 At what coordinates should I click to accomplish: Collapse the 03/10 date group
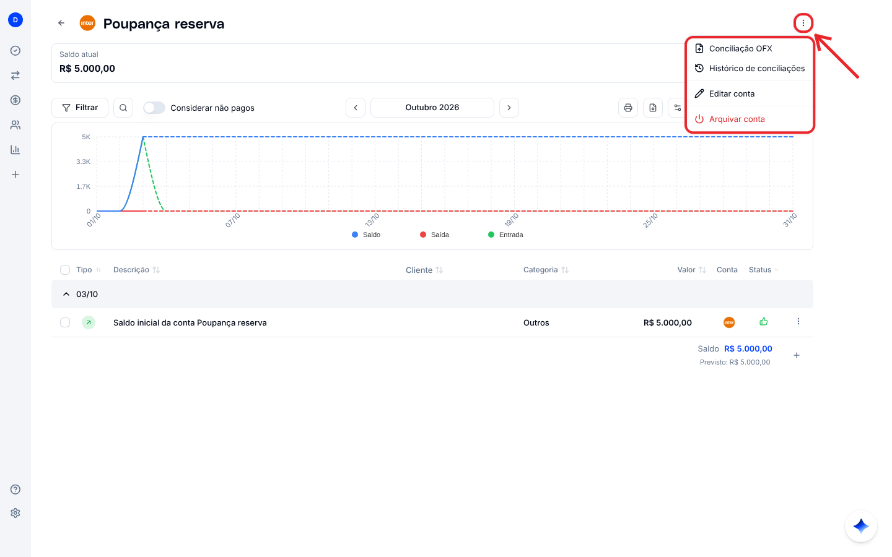(66, 294)
